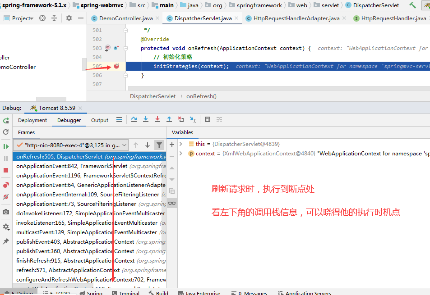Click the Trace Current Stream Chain icon
Image resolution: width=430 pixels, height=295 pixels.
pyautogui.click(x=219, y=120)
